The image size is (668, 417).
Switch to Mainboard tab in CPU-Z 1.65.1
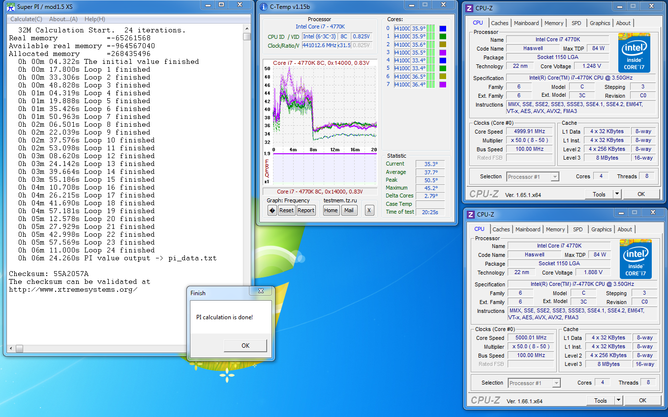point(526,23)
